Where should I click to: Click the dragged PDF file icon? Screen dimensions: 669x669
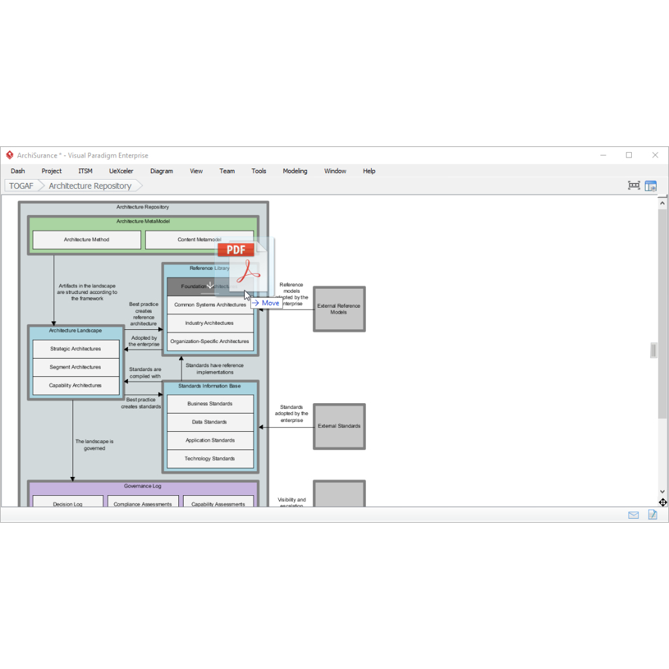point(244,266)
